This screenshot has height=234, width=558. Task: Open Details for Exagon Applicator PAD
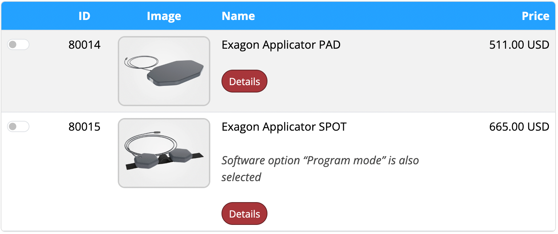[244, 81]
